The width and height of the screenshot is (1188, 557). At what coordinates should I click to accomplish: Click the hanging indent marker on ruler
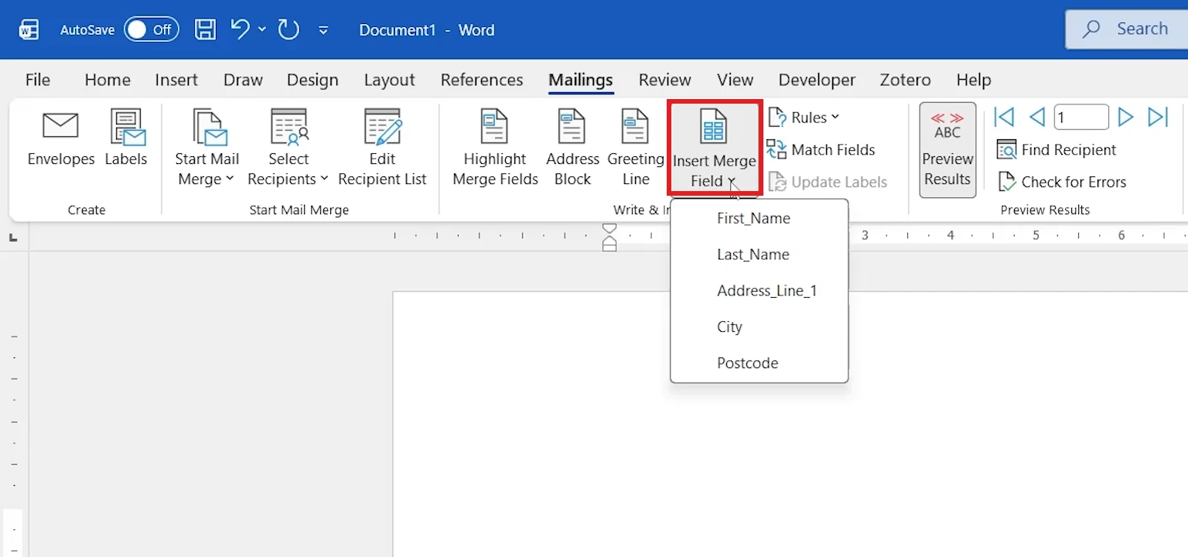tap(609, 241)
